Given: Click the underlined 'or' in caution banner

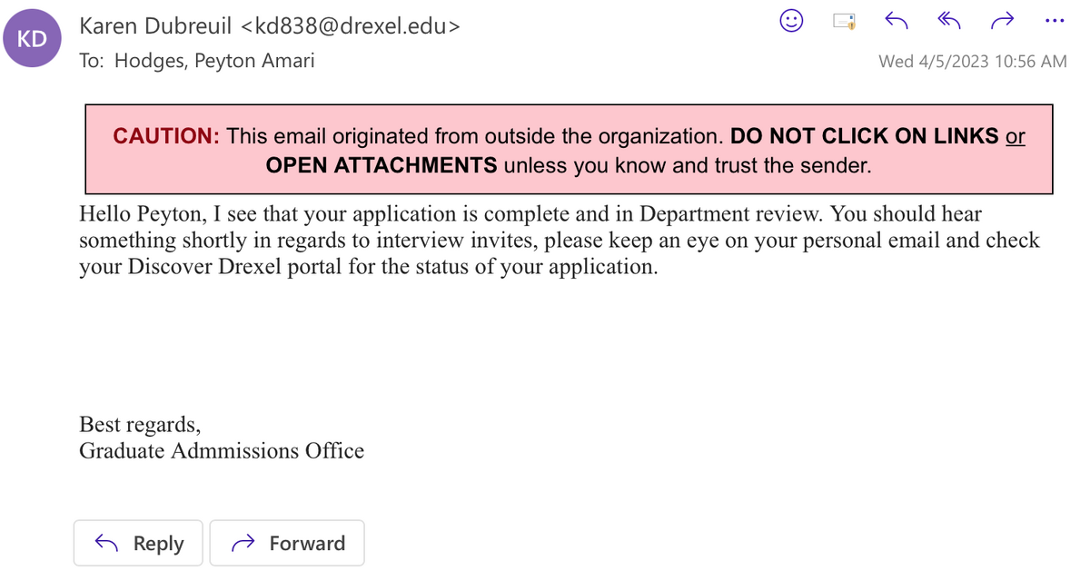Looking at the screenshot, I should pyautogui.click(x=1016, y=136).
